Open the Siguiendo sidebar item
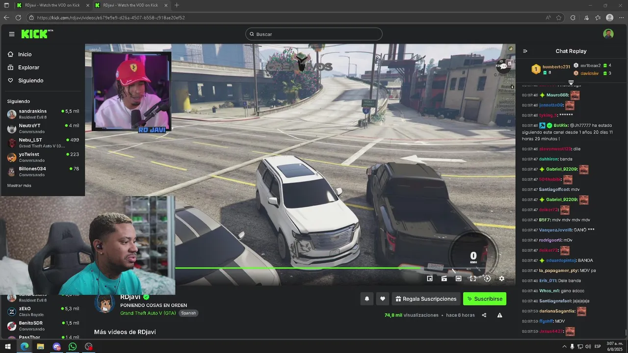The width and height of the screenshot is (628, 353). tap(30, 80)
